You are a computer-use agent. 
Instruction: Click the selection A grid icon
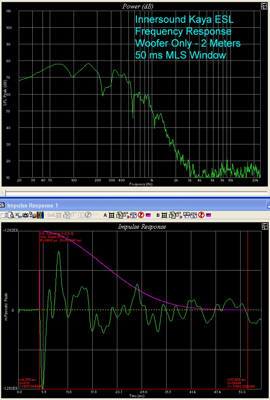(112, 215)
